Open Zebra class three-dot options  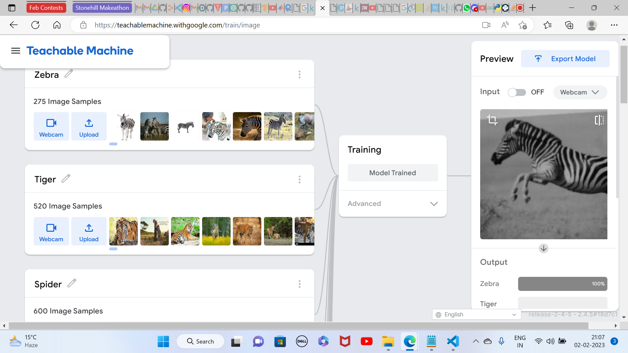[x=299, y=75]
